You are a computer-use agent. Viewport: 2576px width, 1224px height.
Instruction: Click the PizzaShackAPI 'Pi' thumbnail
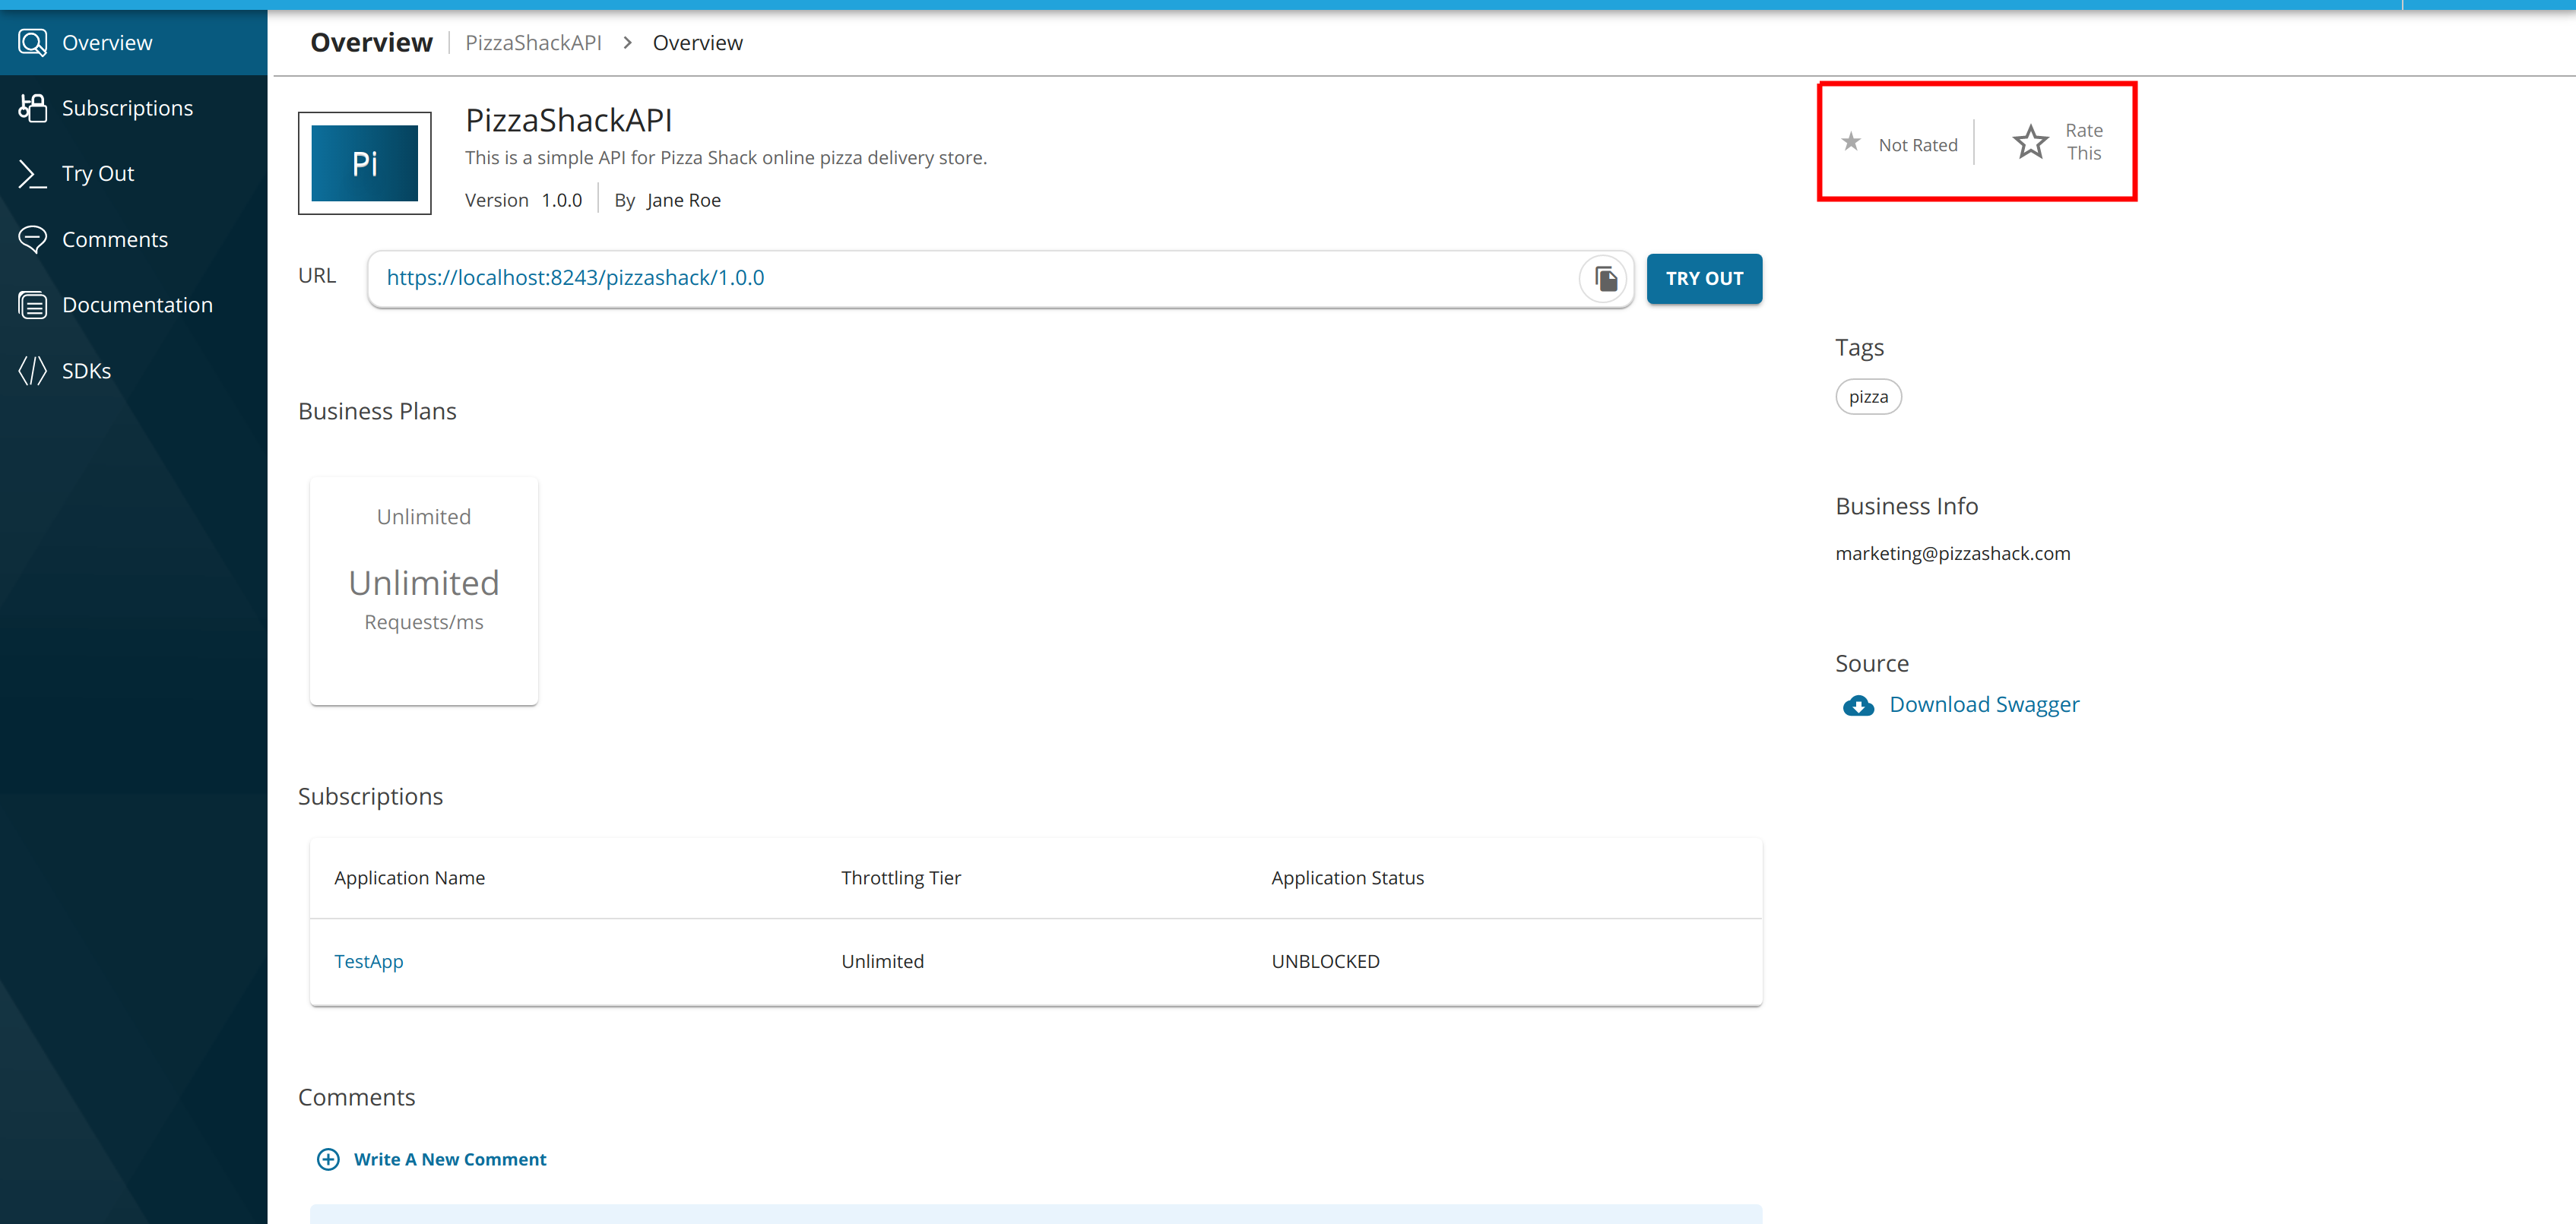click(x=365, y=163)
